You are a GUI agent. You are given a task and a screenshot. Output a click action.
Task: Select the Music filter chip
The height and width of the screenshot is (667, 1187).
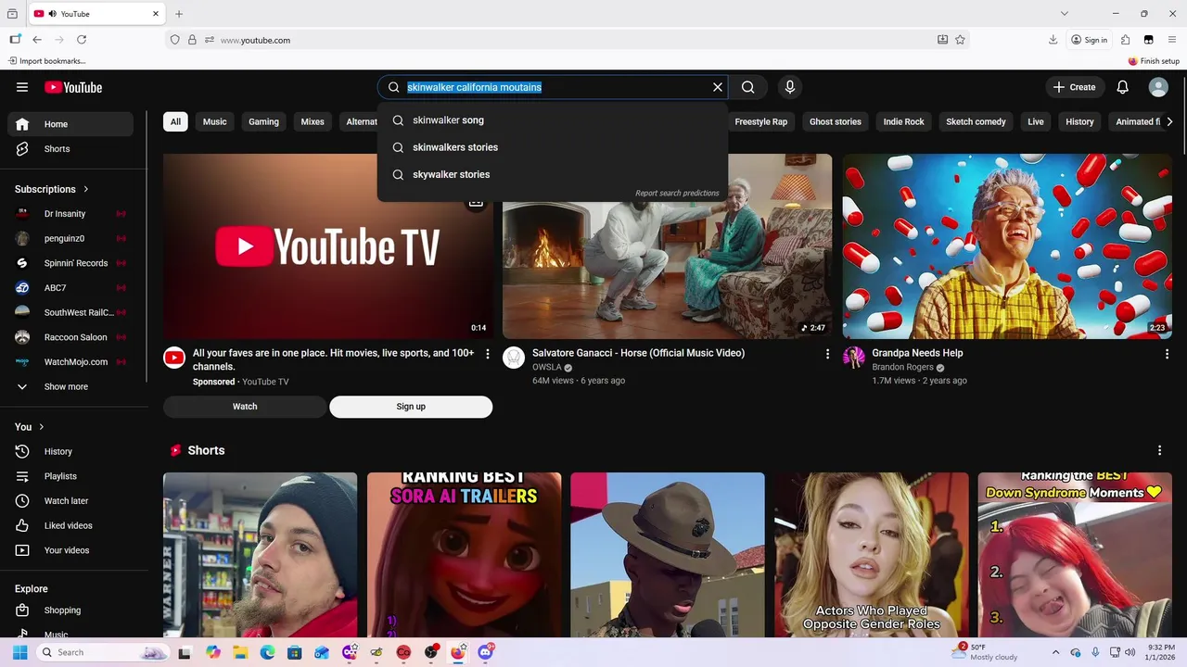click(215, 121)
